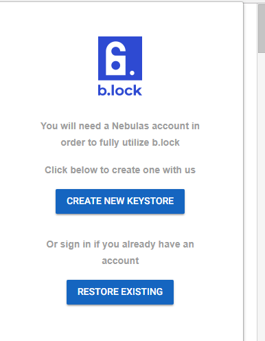Click the 'order to fully utilize b.lock' line
The image size is (265, 341).
pos(120,142)
